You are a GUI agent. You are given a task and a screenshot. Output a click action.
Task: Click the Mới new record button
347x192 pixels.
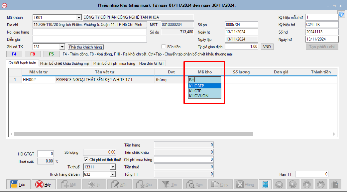coord(69,184)
